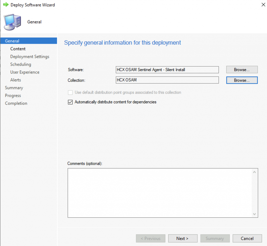This screenshot has height=246, width=267.
Task: Click the computer icon in the header
Action: tap(13, 22)
